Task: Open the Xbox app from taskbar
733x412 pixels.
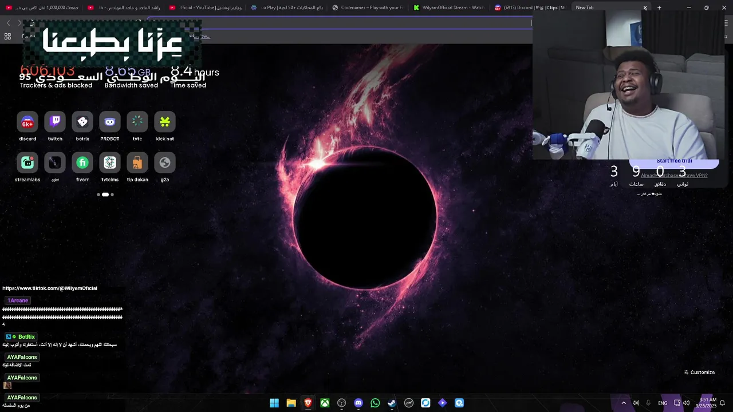Action: (325, 403)
